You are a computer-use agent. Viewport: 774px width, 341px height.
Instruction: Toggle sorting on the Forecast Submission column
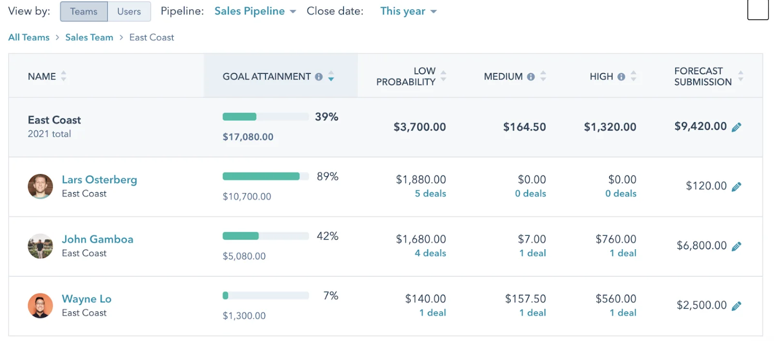pyautogui.click(x=740, y=76)
